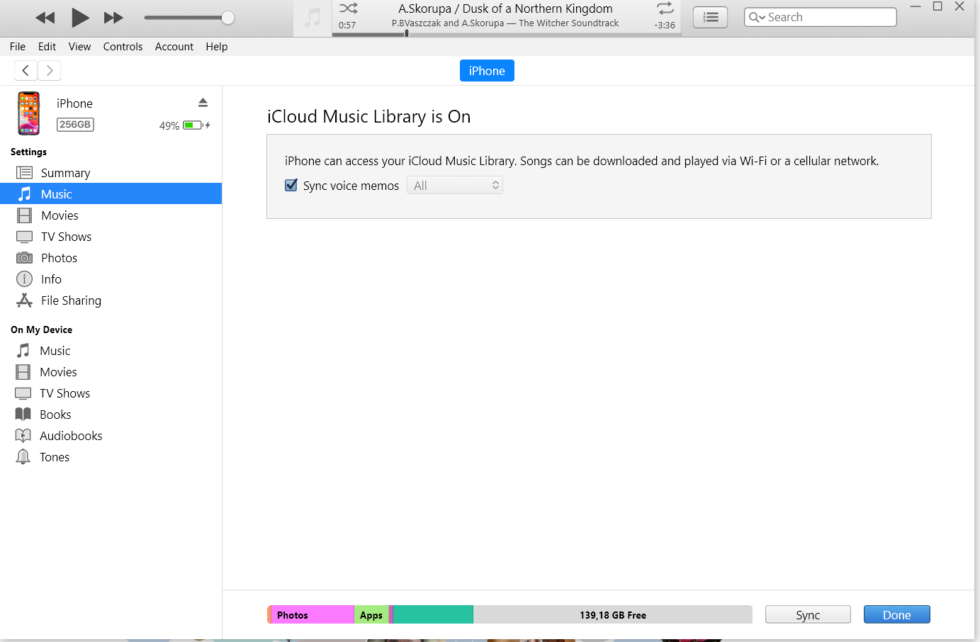Go back with the left chevron button
The width and height of the screenshot is (980, 642).
26,70
